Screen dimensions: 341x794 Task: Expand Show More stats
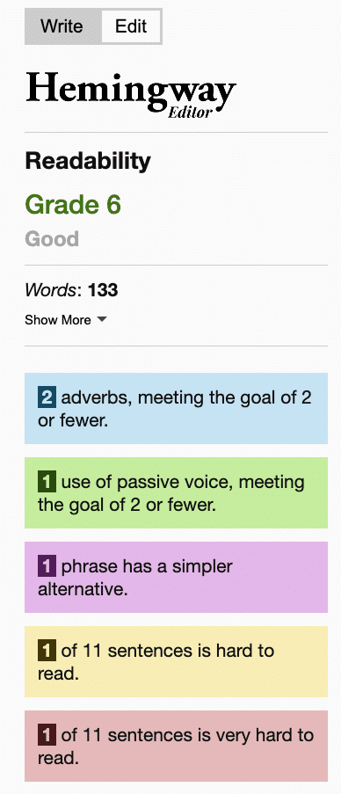click(66, 320)
